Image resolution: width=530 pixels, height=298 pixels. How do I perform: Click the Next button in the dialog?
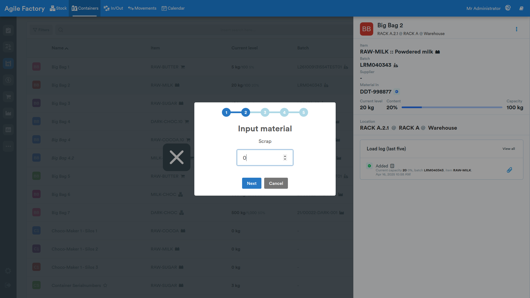(x=251, y=183)
